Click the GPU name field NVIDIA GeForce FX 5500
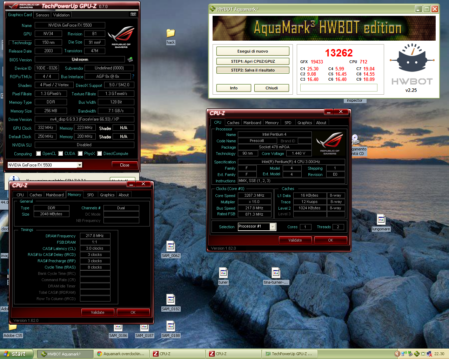 (70, 25)
